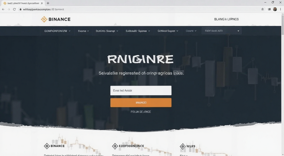The width and height of the screenshot is (284, 156).
Task: Select the active browser tab
Action: click(23, 3)
